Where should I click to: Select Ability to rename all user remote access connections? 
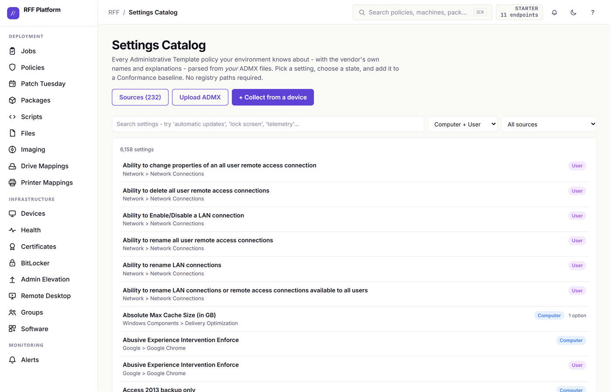354,244
